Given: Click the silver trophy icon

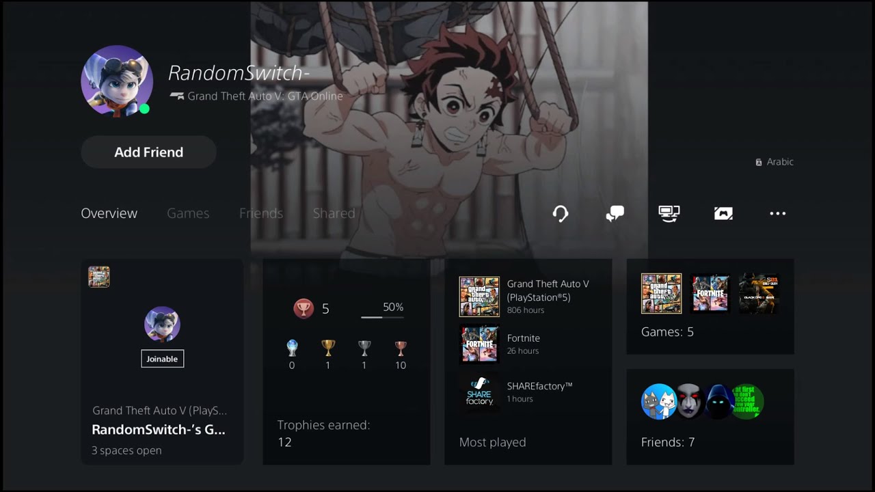Looking at the screenshot, I should pyautogui.click(x=364, y=348).
